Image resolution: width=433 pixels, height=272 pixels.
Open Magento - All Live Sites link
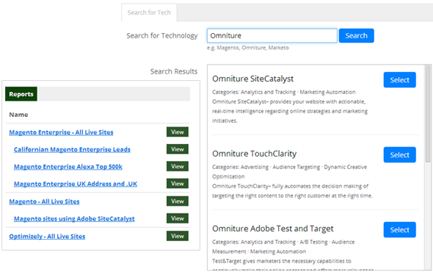pos(44,201)
